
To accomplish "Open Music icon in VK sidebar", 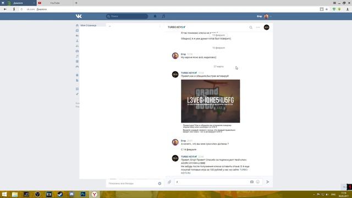I will [x=77, y=56].
